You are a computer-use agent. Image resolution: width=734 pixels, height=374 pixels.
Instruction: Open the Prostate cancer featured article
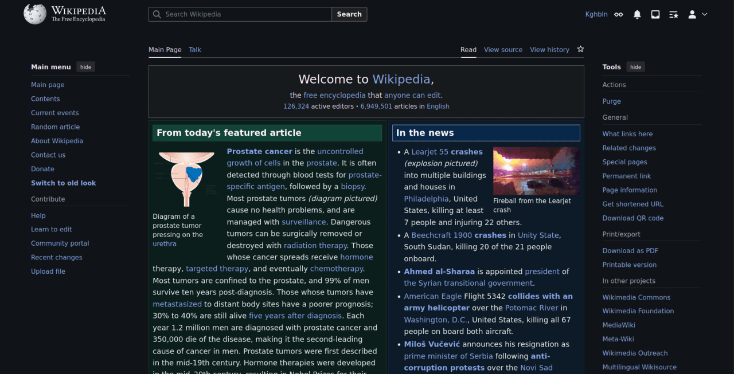[x=260, y=151]
